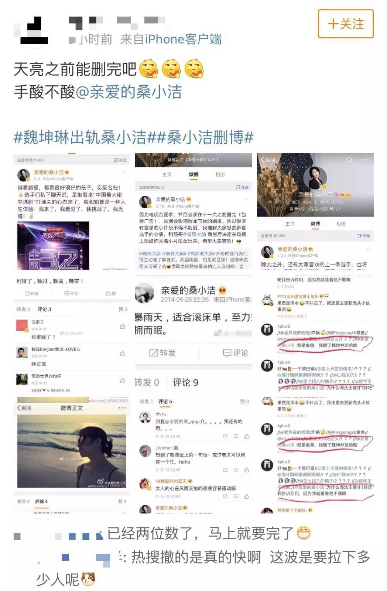This screenshot has width=387, height=591.
Task: Switch to the 相册 tab in right screenshot
Action: click(341, 223)
